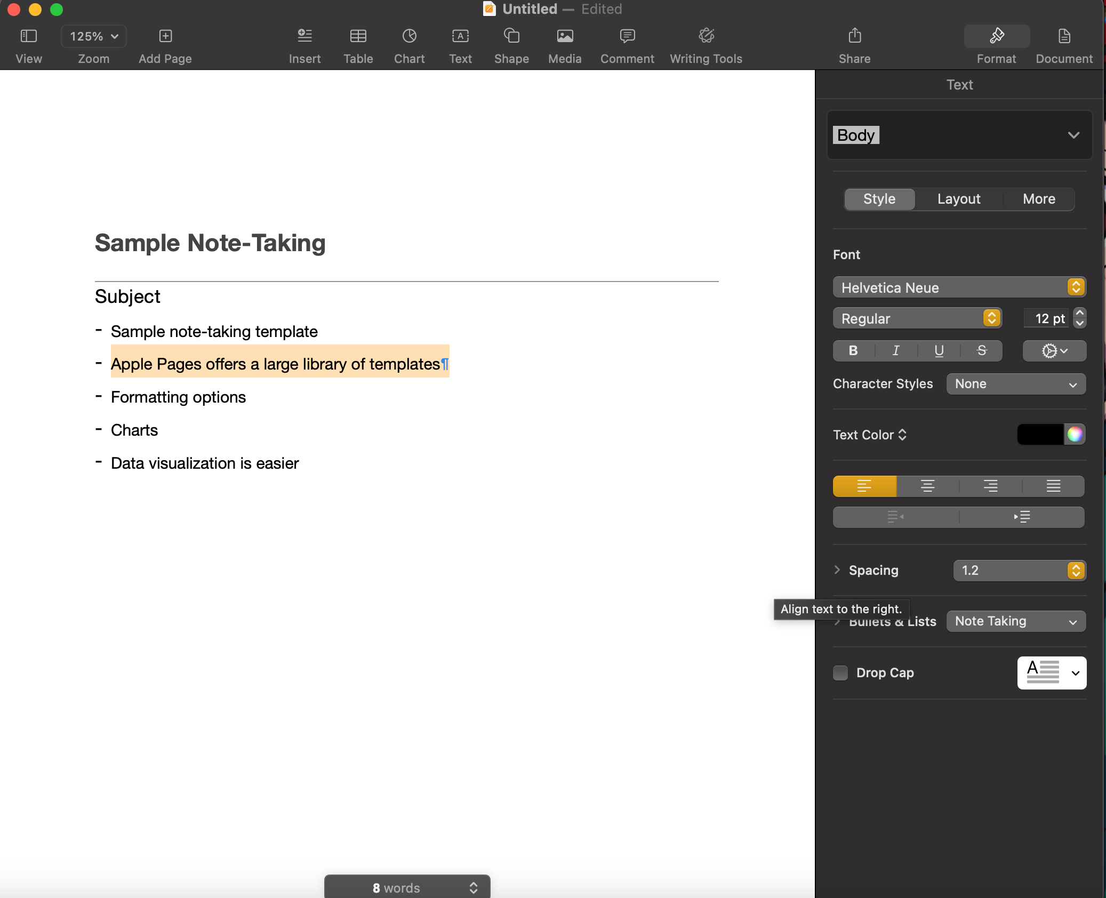
Task: Open the Zoom 125% dropdown
Action: point(93,36)
